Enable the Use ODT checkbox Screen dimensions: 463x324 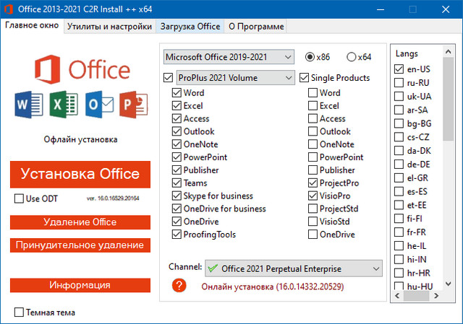click(x=20, y=198)
